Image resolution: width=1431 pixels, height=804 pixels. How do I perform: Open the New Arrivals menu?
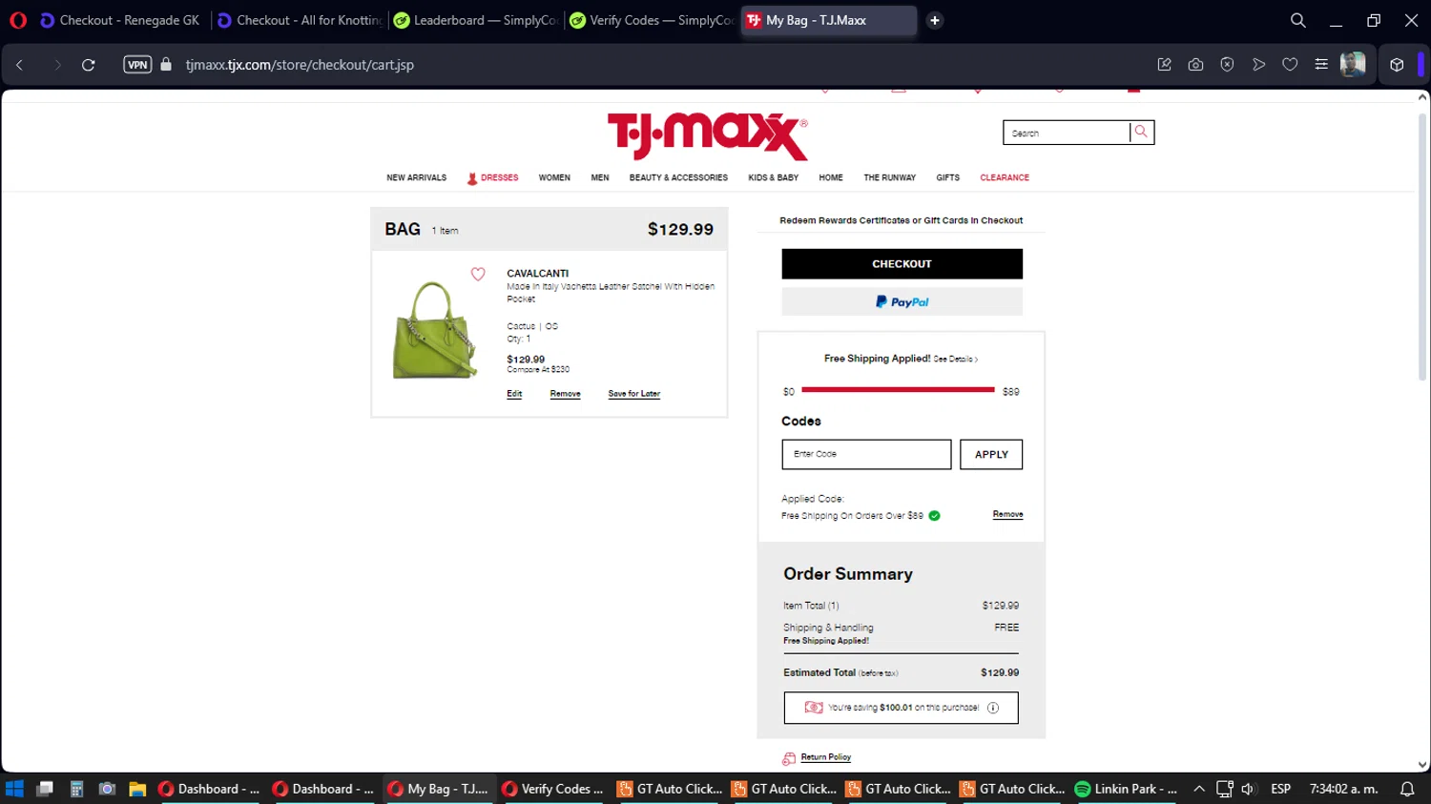pyautogui.click(x=416, y=177)
